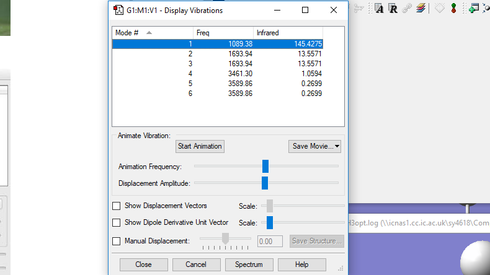The width and height of the screenshot is (490, 275).
Task: Click the atom list editor 'A' icon
Action: (x=378, y=9)
